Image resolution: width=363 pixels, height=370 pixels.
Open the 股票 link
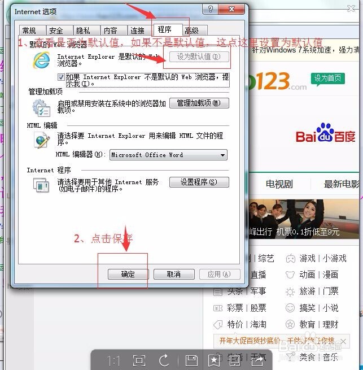click(258, 308)
